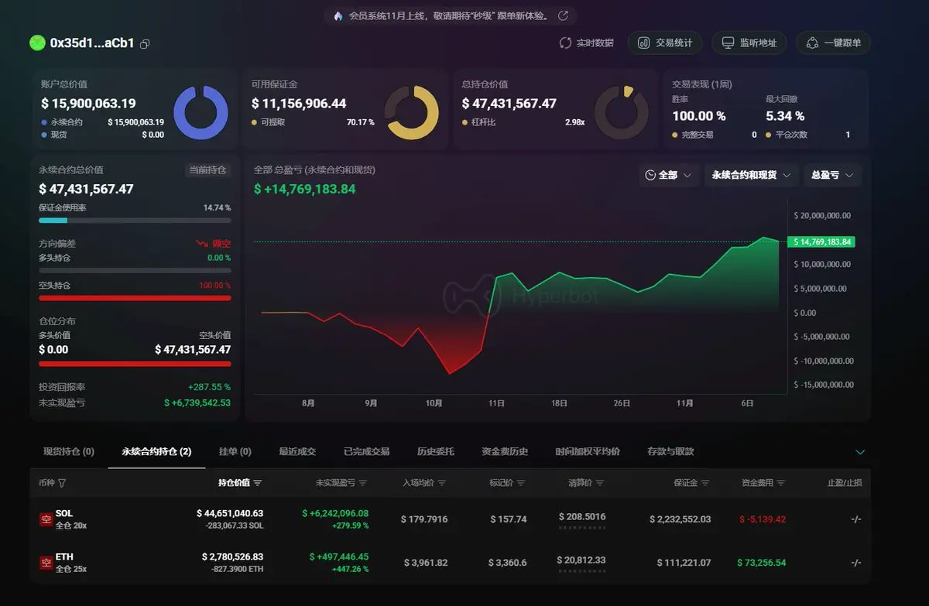The image size is (929, 606).
Task: Sort by 持仓价值 column icon
Action: 258,483
